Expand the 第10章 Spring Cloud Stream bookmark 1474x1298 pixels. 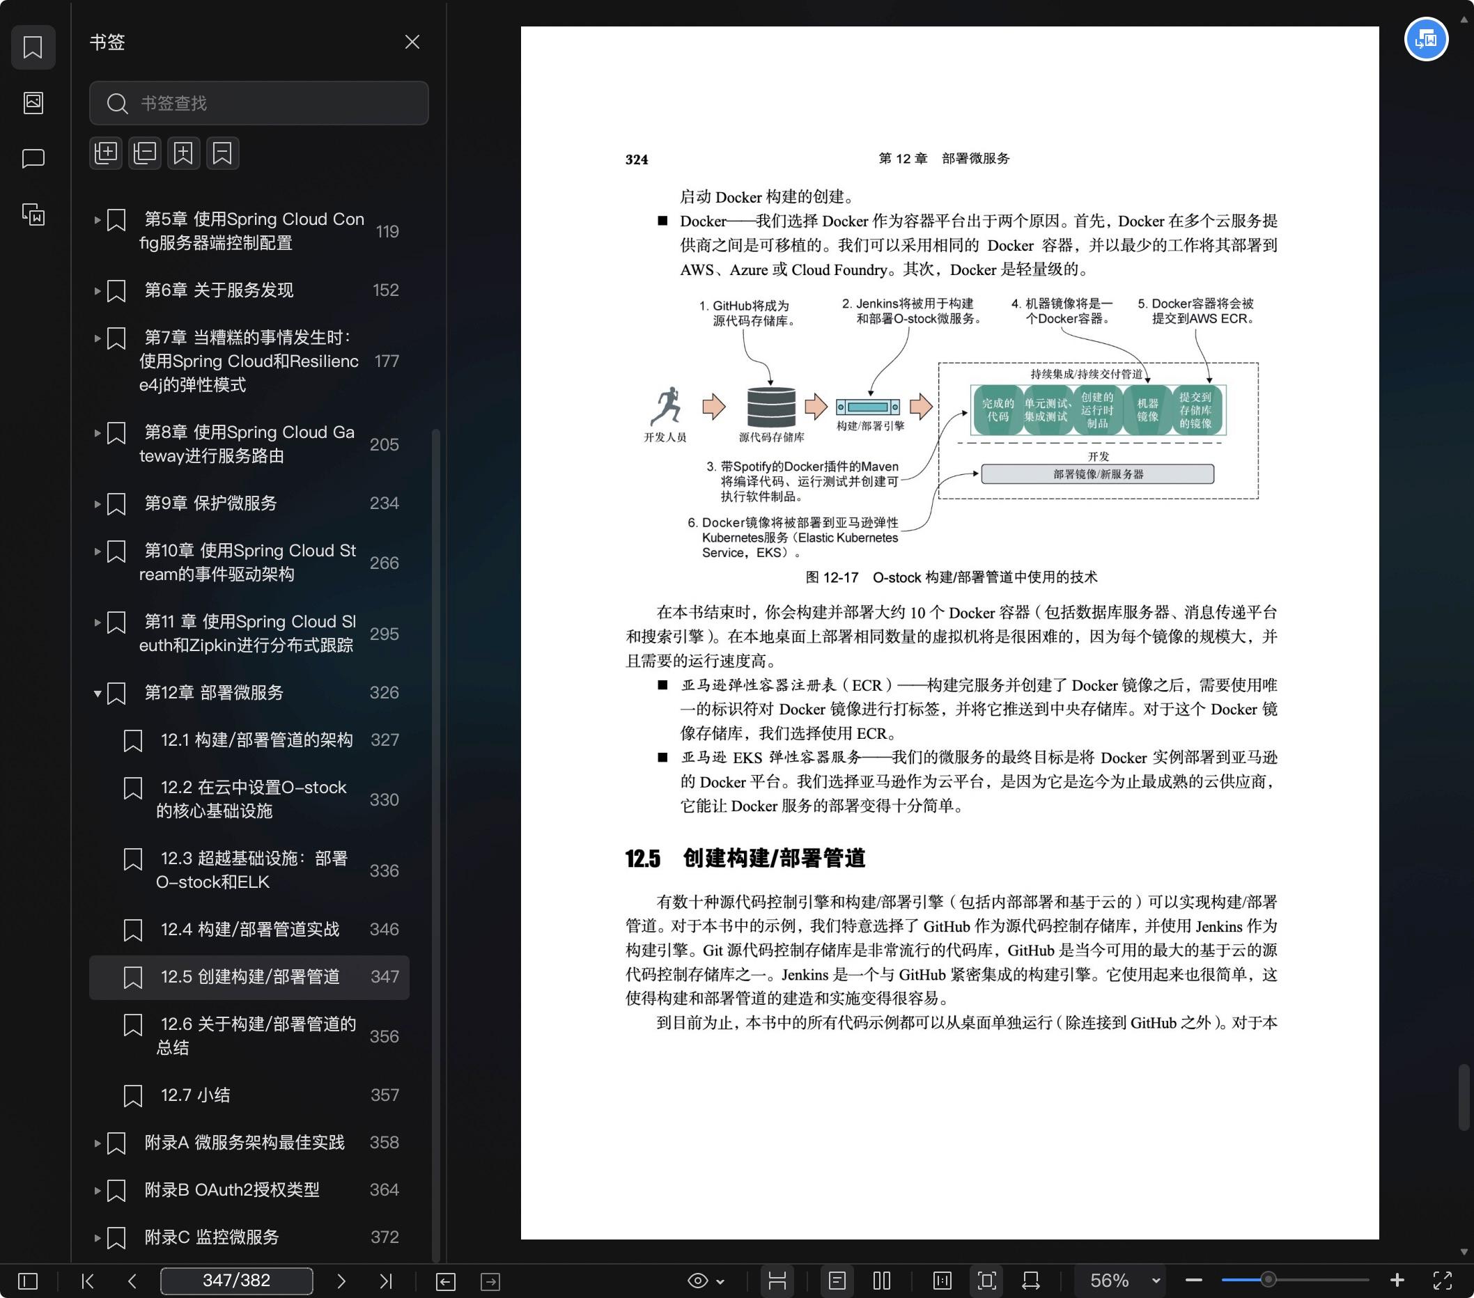click(97, 551)
